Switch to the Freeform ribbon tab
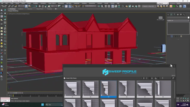The height and width of the screenshot is (107, 190). pyautogui.click(x=20, y=9)
